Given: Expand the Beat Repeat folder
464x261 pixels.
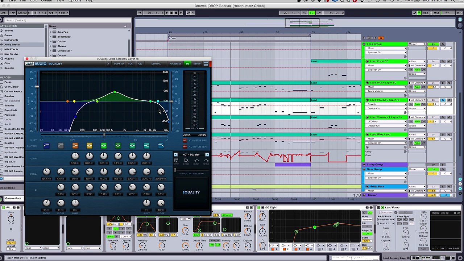Looking at the screenshot, I should click(50, 37).
